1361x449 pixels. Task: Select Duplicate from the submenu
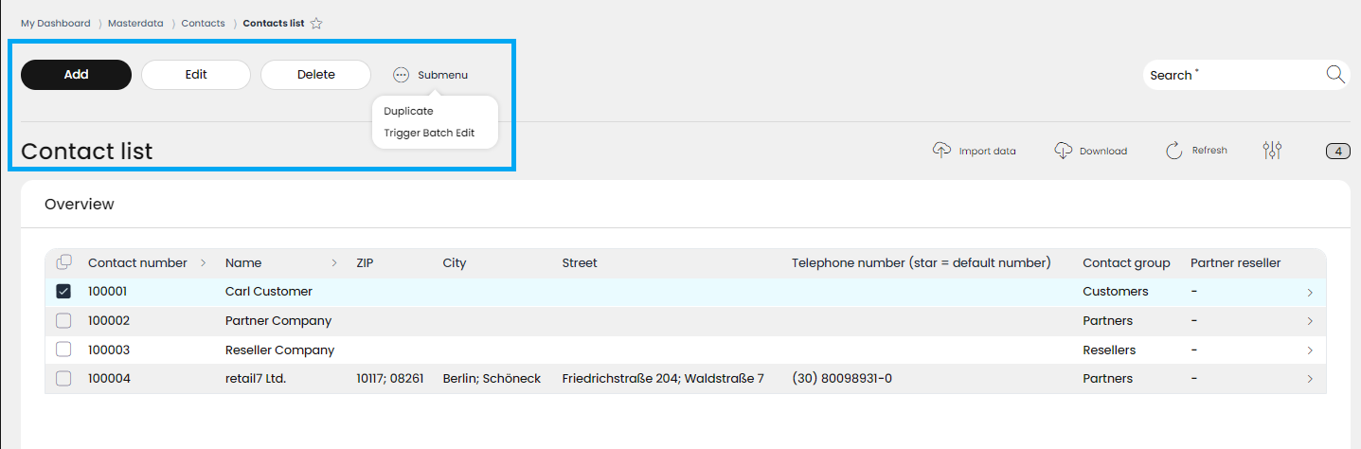point(408,111)
